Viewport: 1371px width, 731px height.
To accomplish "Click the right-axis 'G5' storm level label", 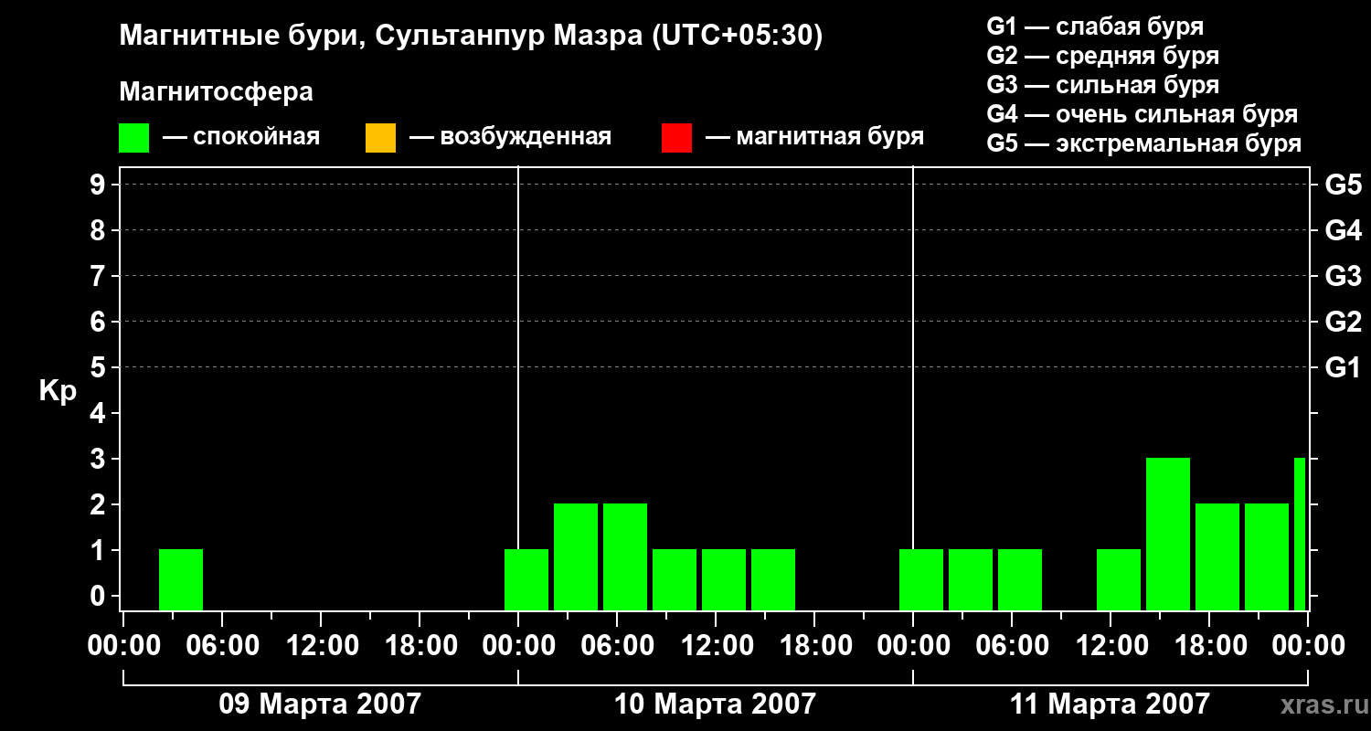I will (1344, 185).
